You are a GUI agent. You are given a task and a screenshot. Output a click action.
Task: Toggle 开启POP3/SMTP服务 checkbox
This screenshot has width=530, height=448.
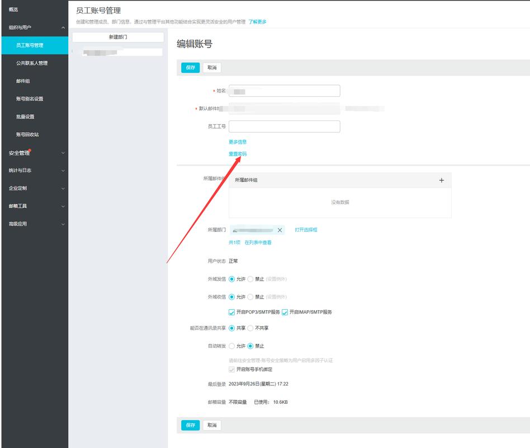coord(232,312)
